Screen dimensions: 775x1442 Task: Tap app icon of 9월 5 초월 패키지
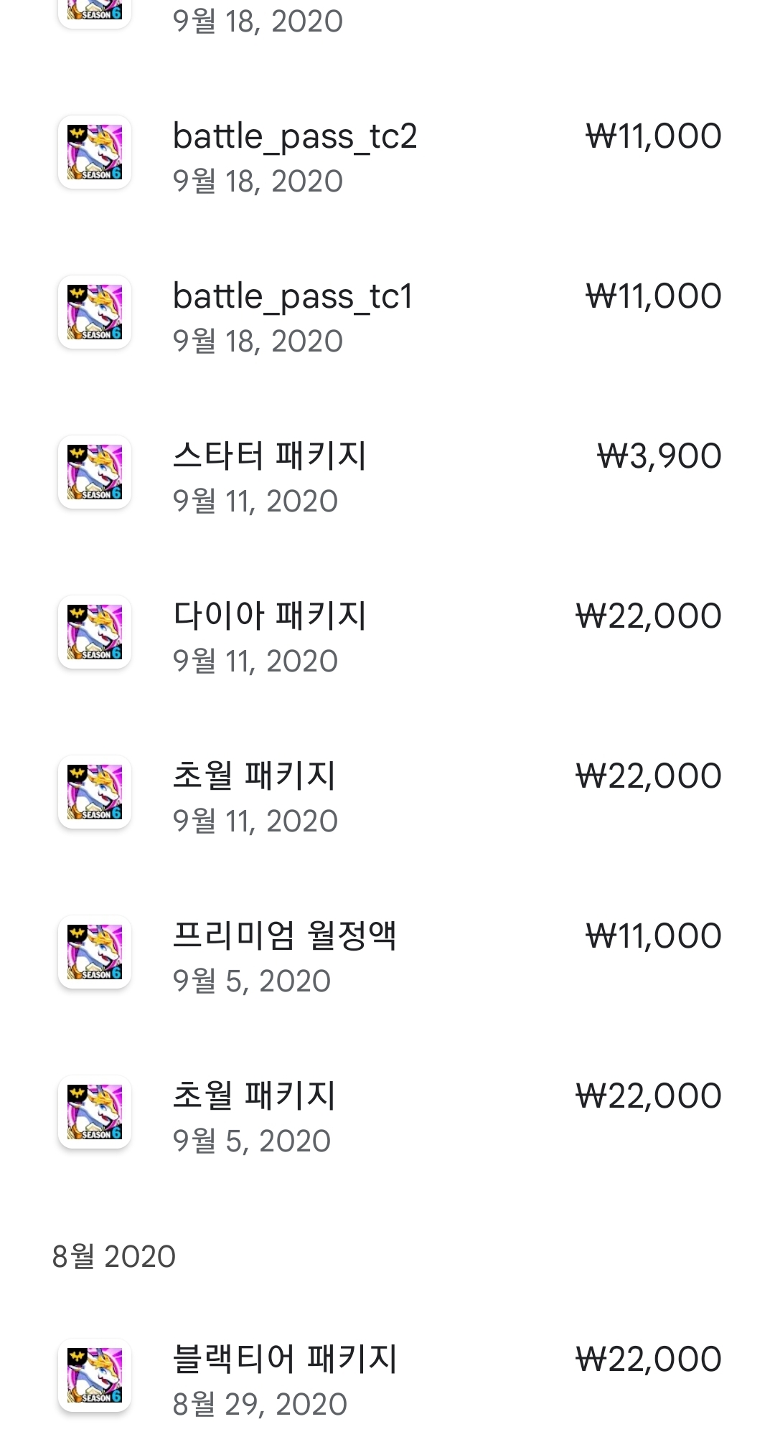tap(95, 1112)
